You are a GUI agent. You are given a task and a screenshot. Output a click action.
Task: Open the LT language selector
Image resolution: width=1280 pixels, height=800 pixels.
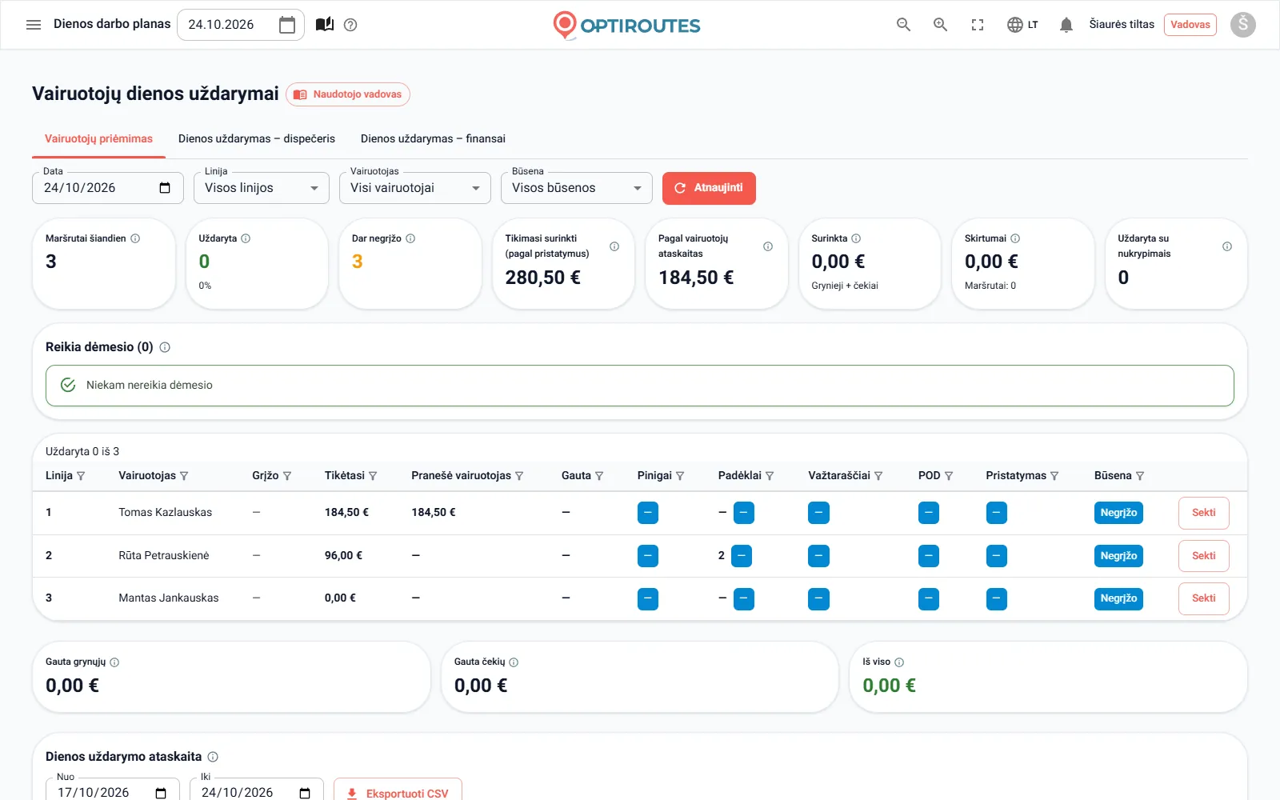[1022, 25]
